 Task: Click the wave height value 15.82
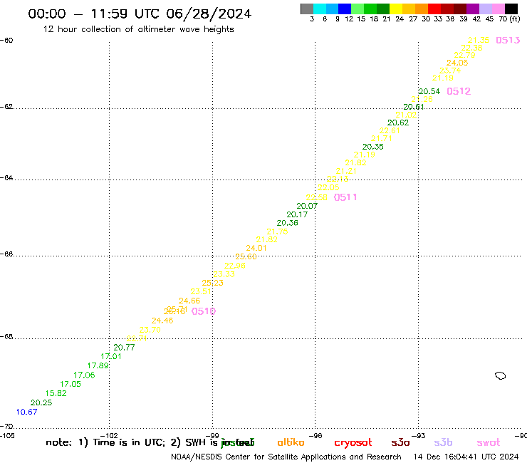tap(56, 393)
